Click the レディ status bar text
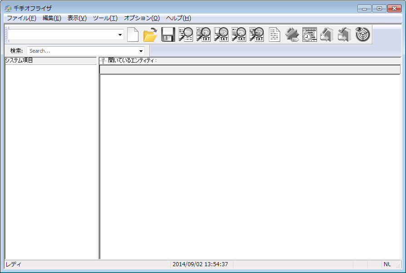The height and width of the screenshot is (273, 406). point(14,264)
